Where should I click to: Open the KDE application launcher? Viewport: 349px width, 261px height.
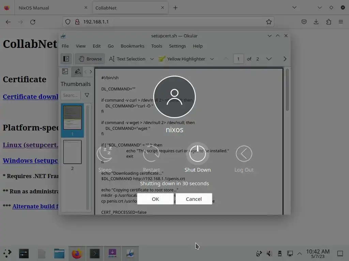pyautogui.click(x=7, y=254)
